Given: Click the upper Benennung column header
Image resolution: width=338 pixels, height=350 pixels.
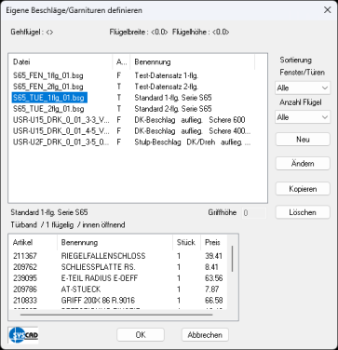Looking at the screenshot, I should [193, 62].
